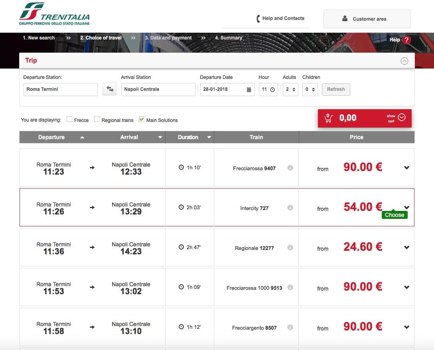Uncheck the Main Solutions checkbox
Image resolution: width=434 pixels, height=350 pixels.
click(142, 119)
